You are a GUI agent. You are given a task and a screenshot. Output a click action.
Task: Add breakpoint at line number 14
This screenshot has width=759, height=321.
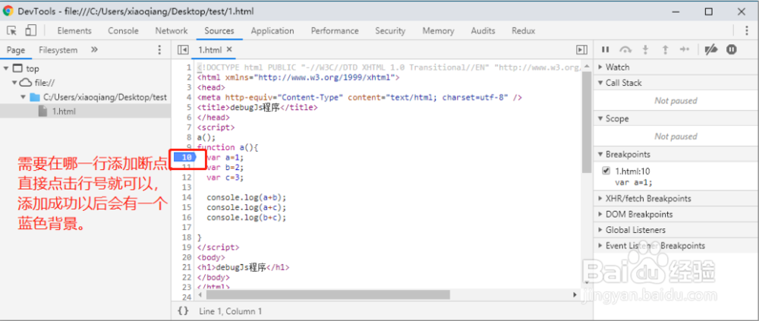tap(187, 197)
